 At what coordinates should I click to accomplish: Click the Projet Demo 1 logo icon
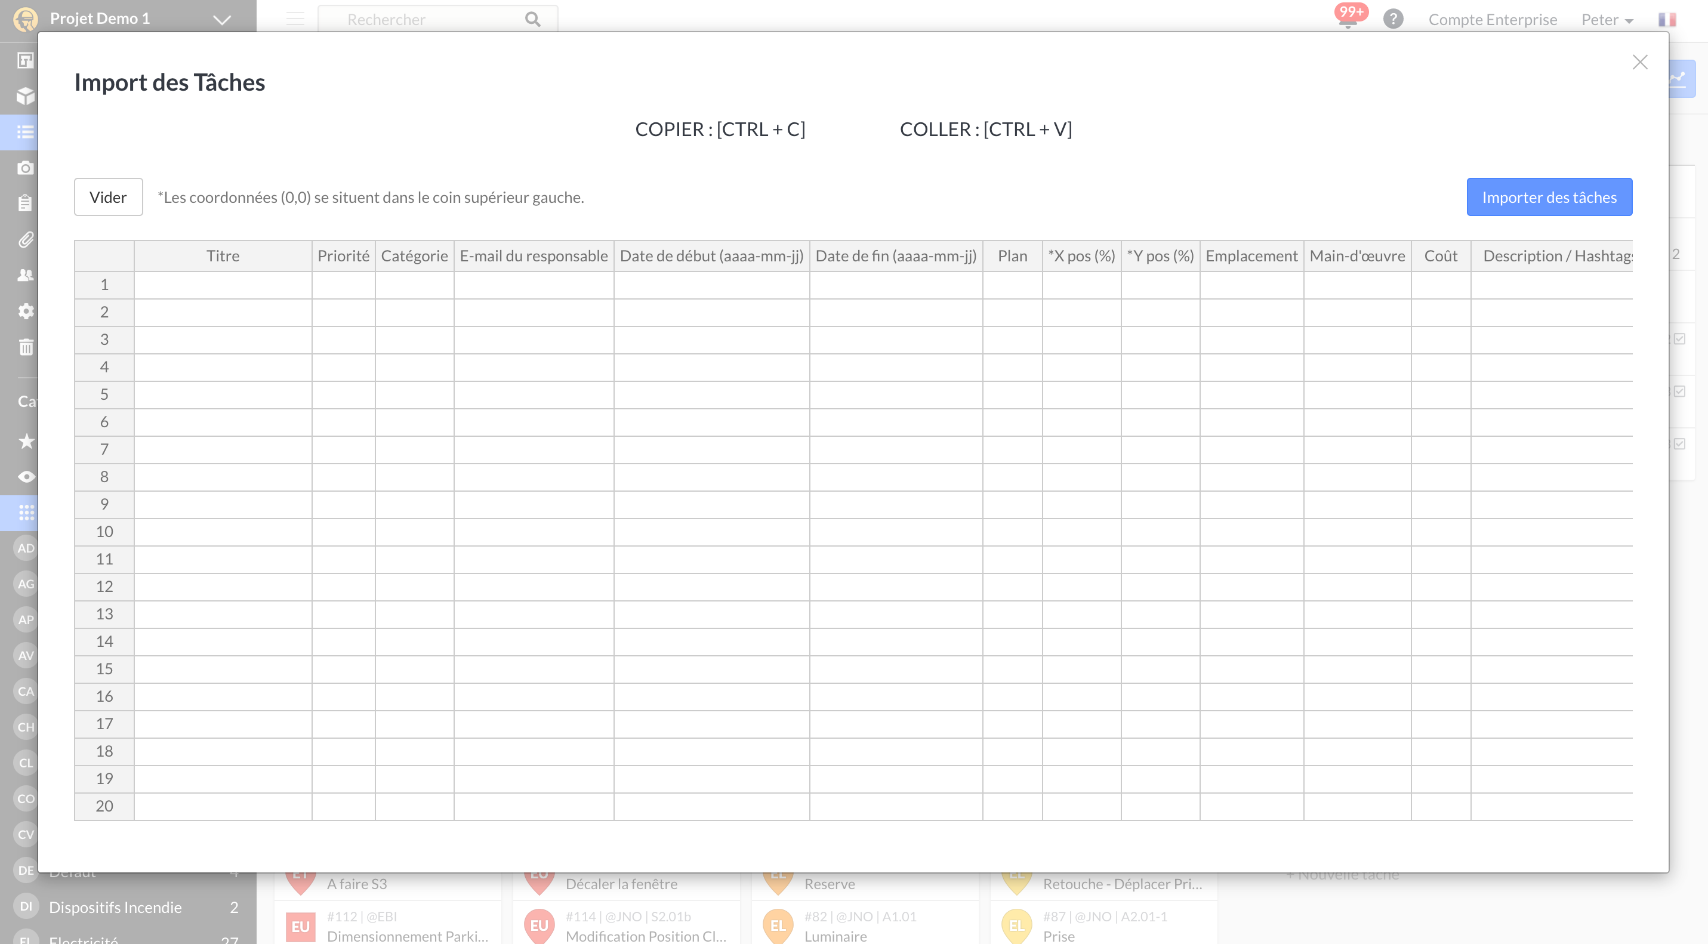coord(25,19)
